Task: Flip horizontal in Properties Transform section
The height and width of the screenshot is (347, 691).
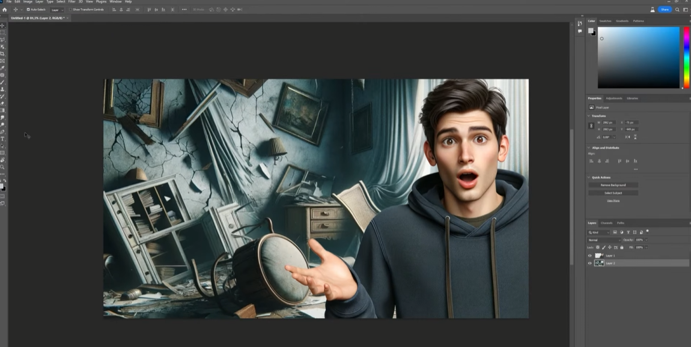Action: click(627, 137)
